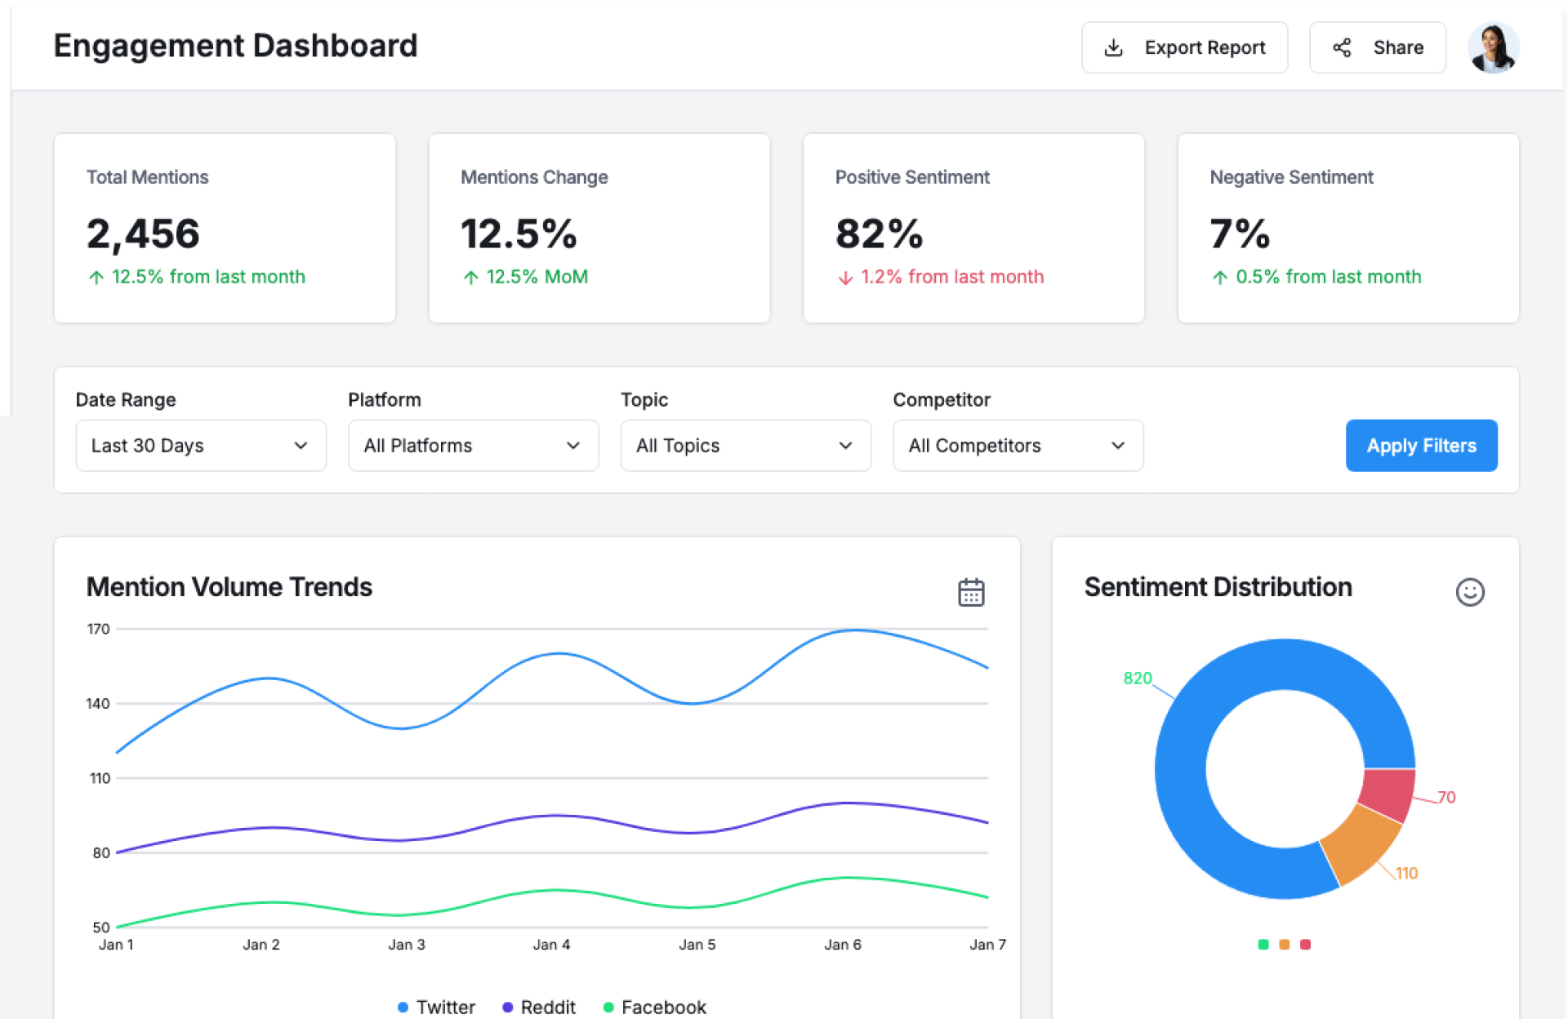Expand the All Competitors dropdown
This screenshot has width=1568, height=1019.
pos(1018,446)
